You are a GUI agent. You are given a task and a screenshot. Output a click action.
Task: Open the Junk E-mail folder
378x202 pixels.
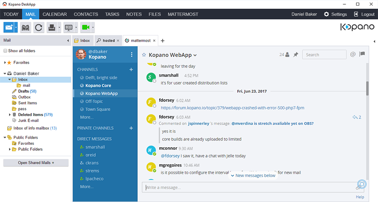pos(28,121)
